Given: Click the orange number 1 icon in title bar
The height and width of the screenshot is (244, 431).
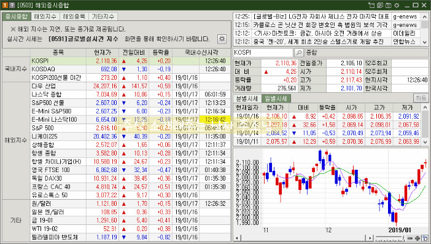Looking at the screenshot, I should [5, 6].
